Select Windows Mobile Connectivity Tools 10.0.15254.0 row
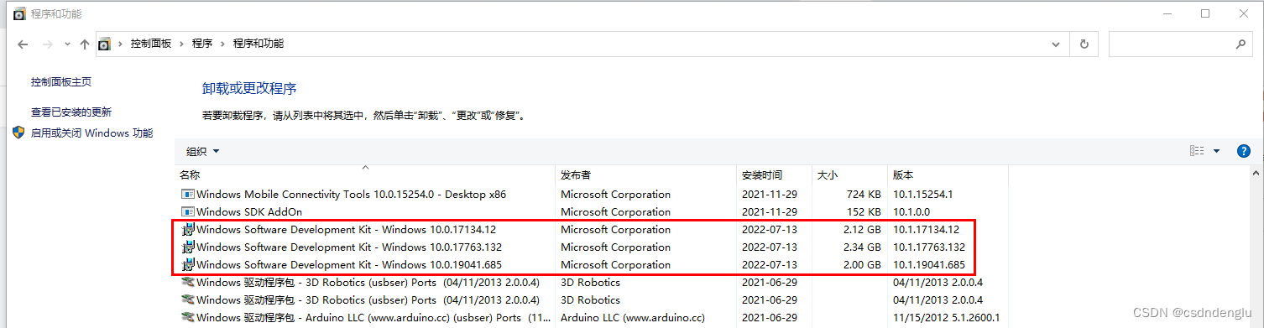This screenshot has width=1264, height=328. [x=592, y=194]
